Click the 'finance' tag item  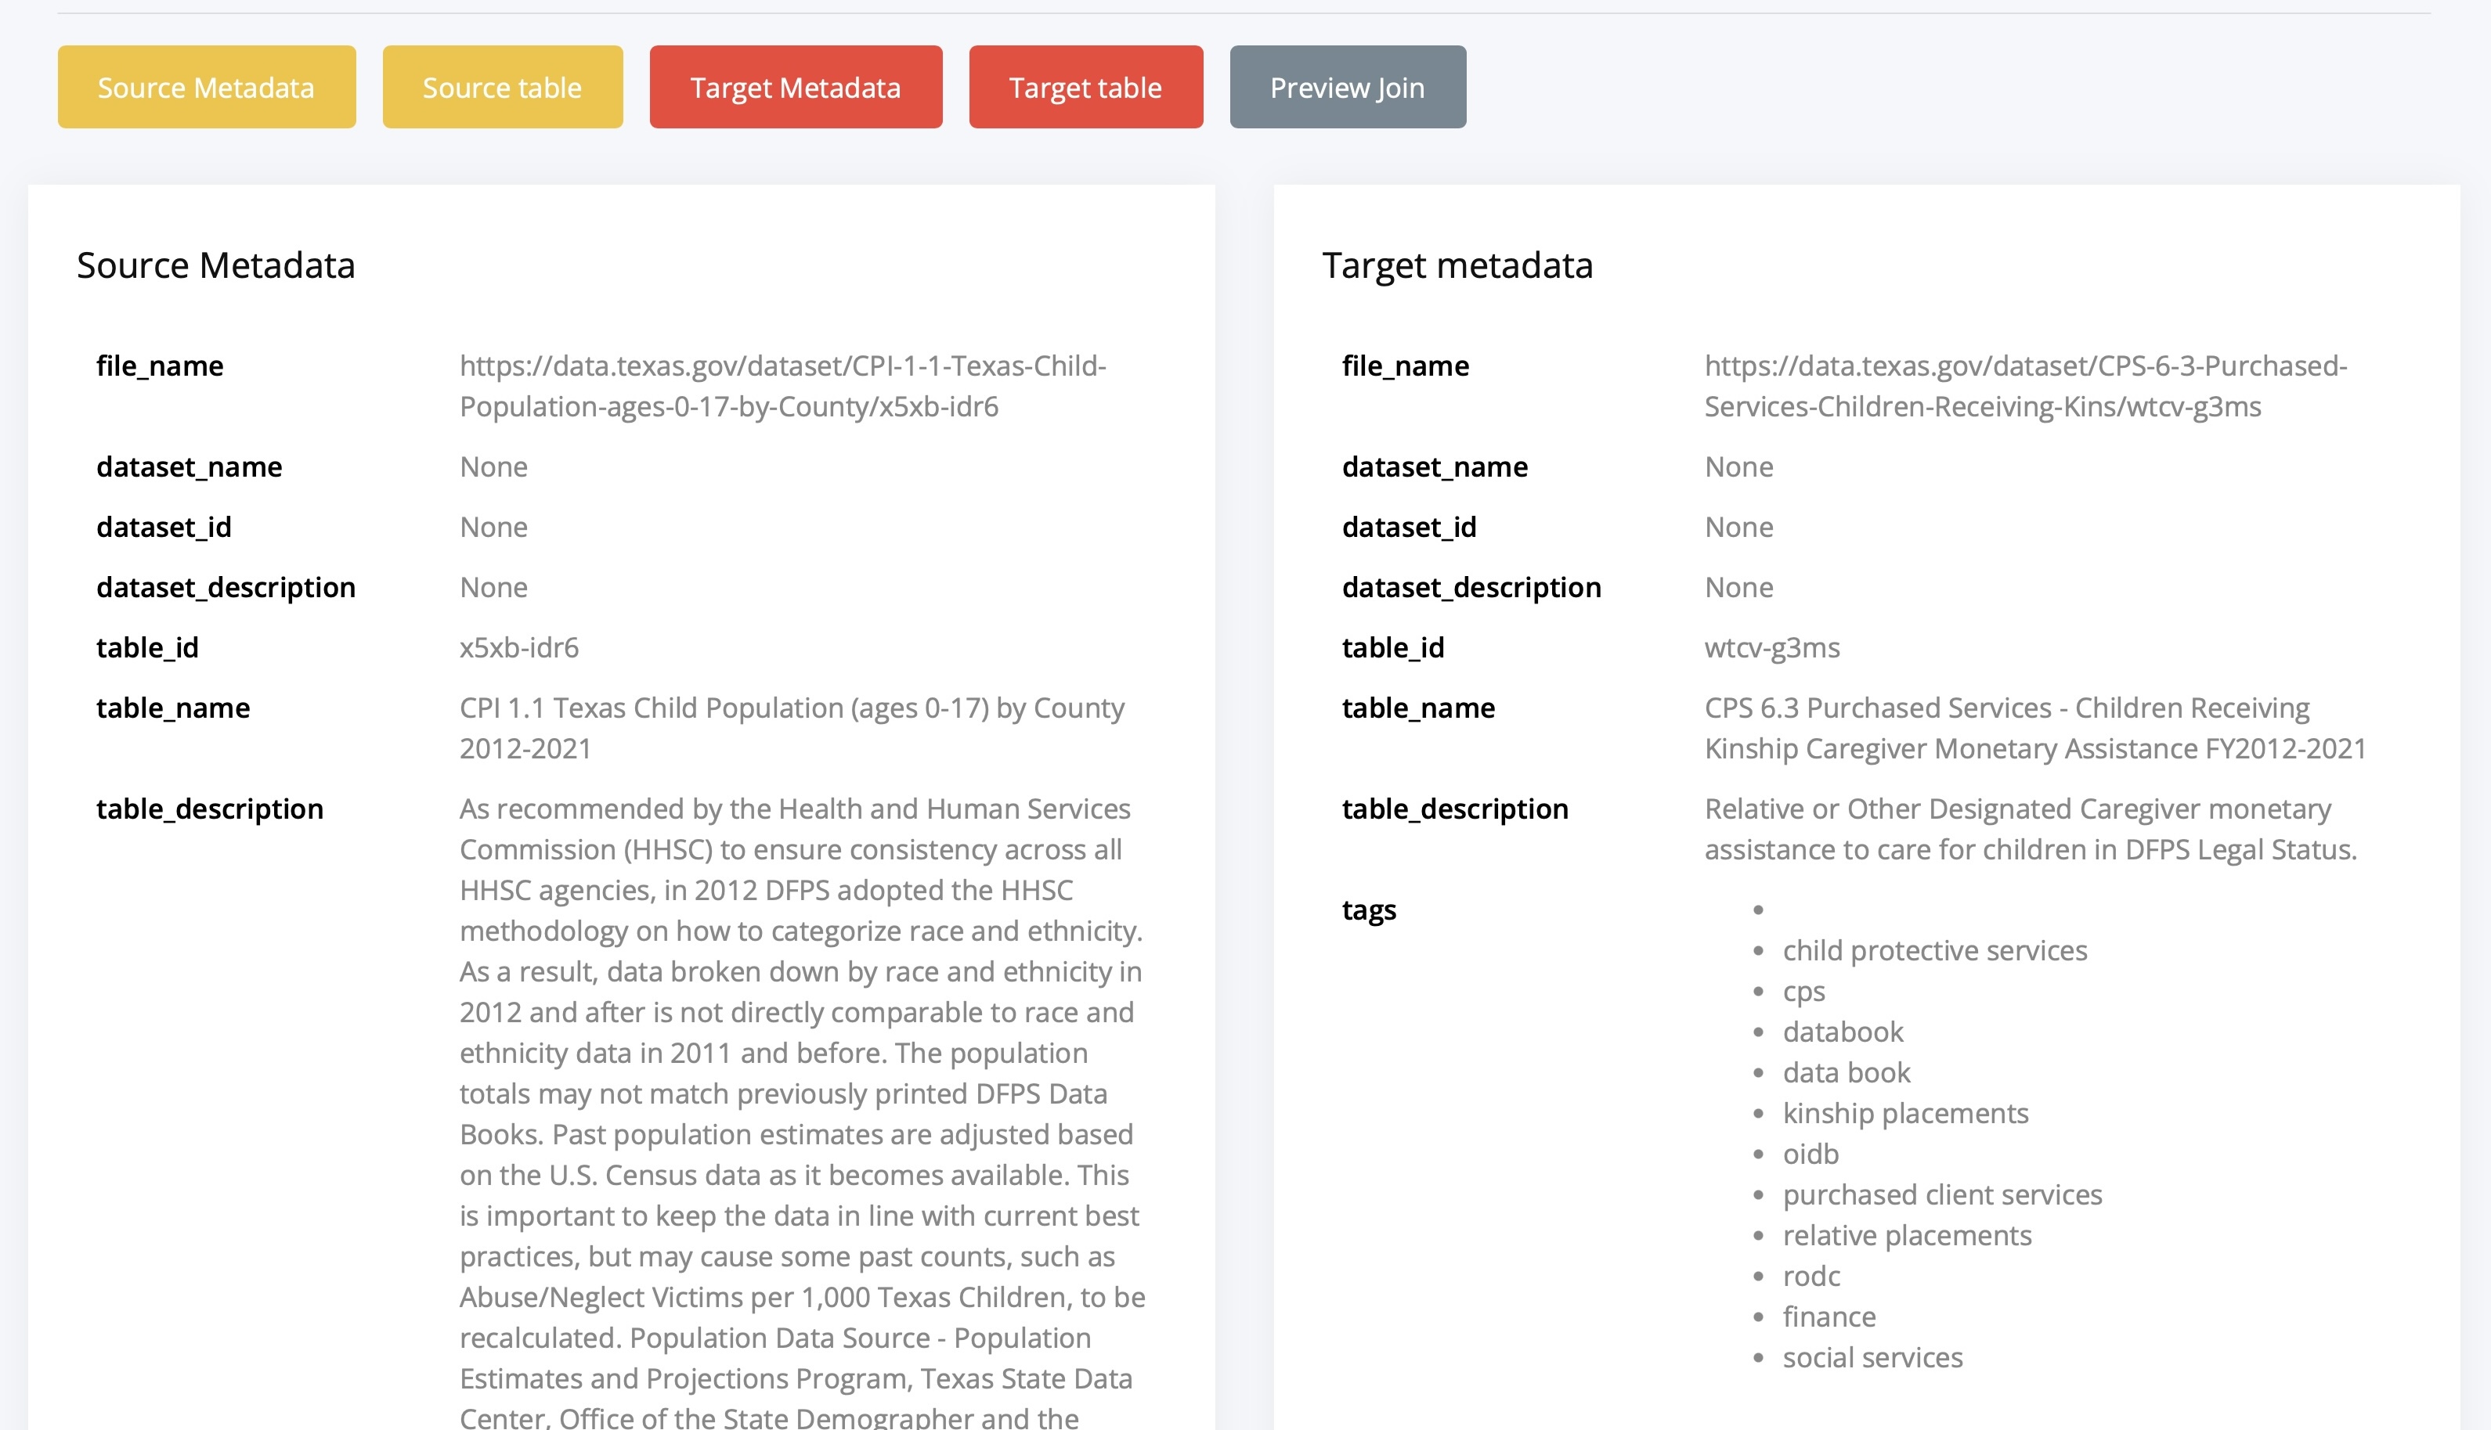click(x=1829, y=1317)
